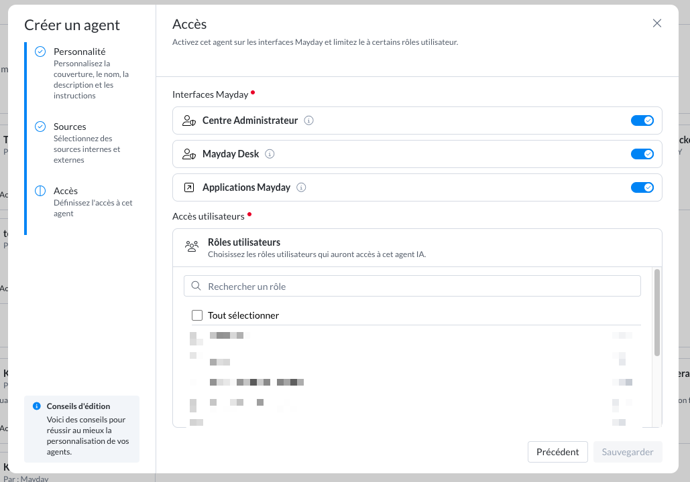Click the Rôles utilisateurs group icon
690x482 pixels.
(x=192, y=246)
